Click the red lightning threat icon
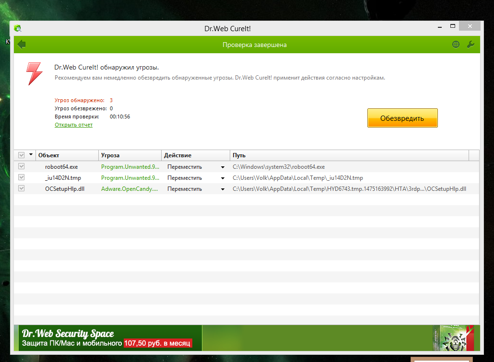This screenshot has width=494, height=362. pos(34,74)
